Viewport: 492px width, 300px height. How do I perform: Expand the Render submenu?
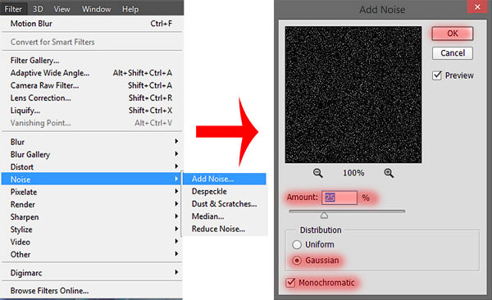[x=92, y=204]
